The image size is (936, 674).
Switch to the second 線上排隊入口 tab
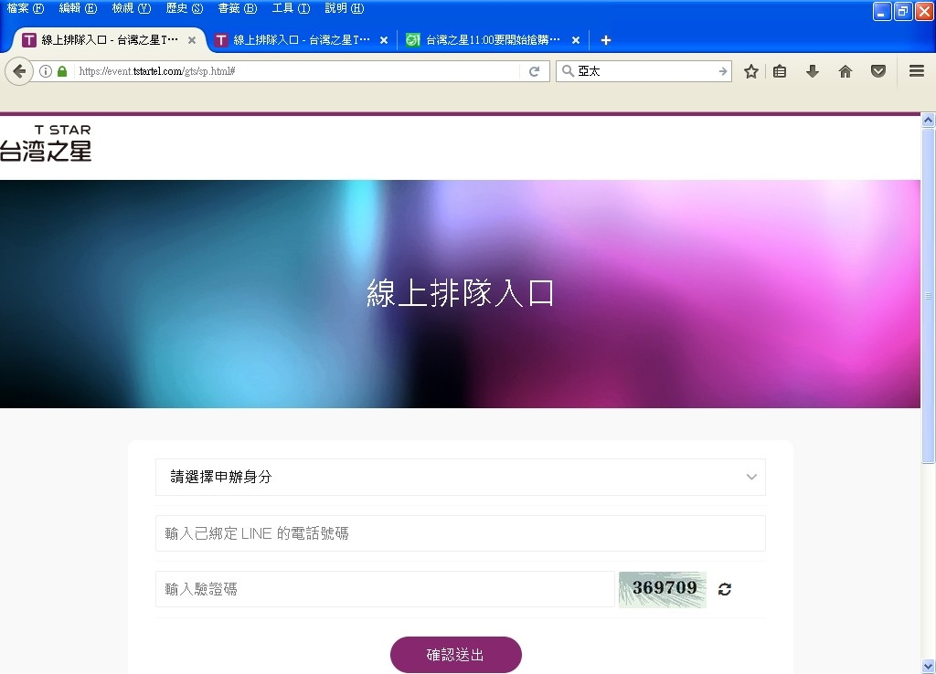(302, 40)
